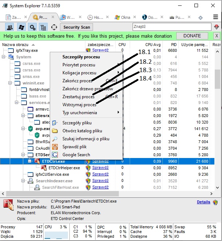
Task: Click Sprawdź link for SearchIndexer.exe
Action: (100, 180)
